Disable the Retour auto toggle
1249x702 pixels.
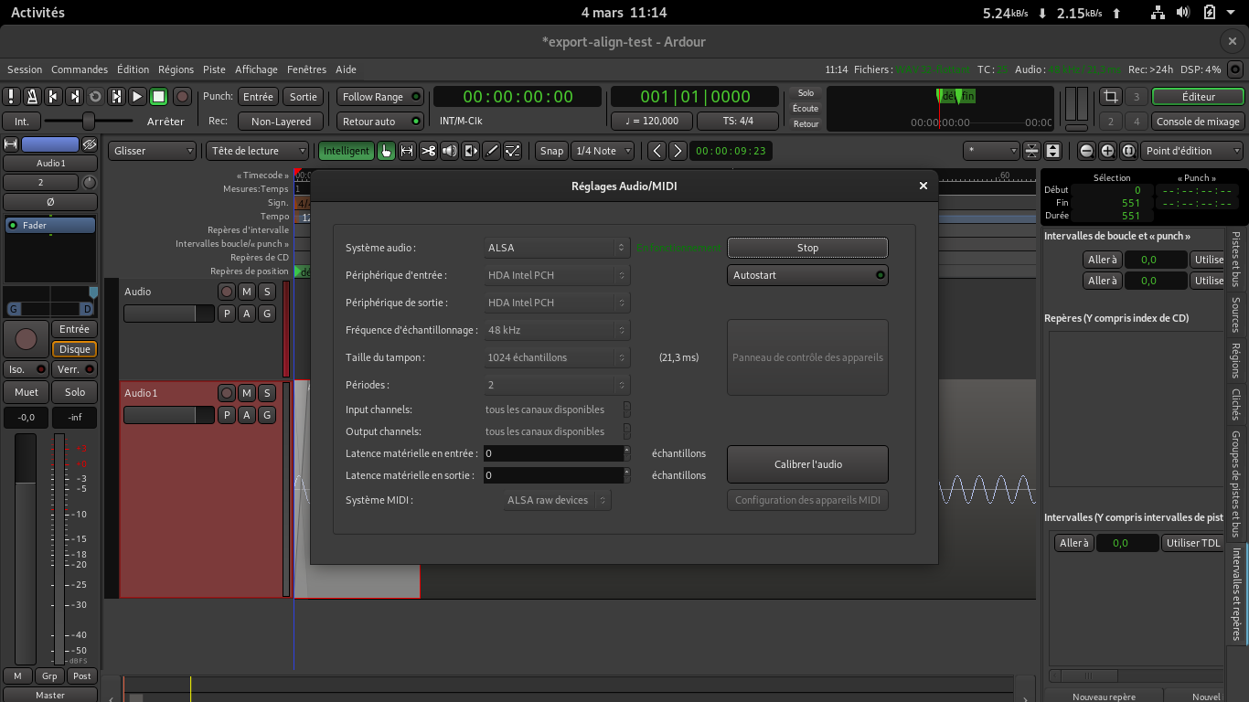[380, 122]
